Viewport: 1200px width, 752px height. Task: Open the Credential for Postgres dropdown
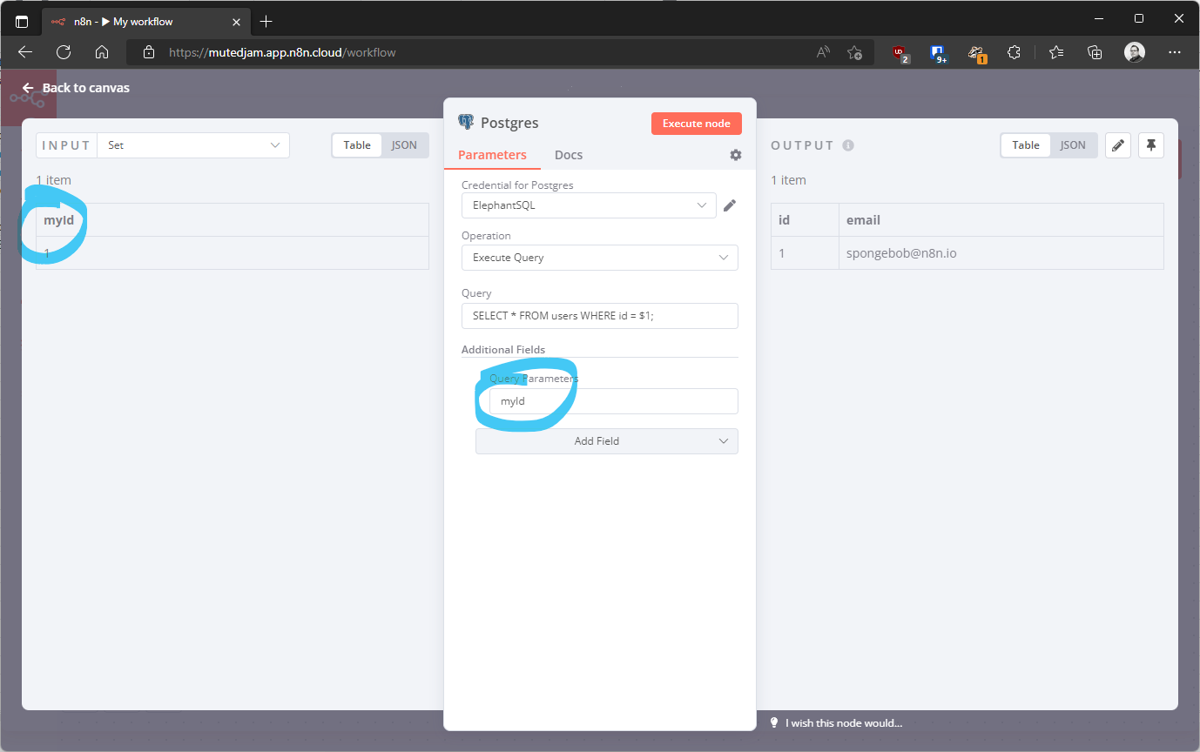click(588, 205)
